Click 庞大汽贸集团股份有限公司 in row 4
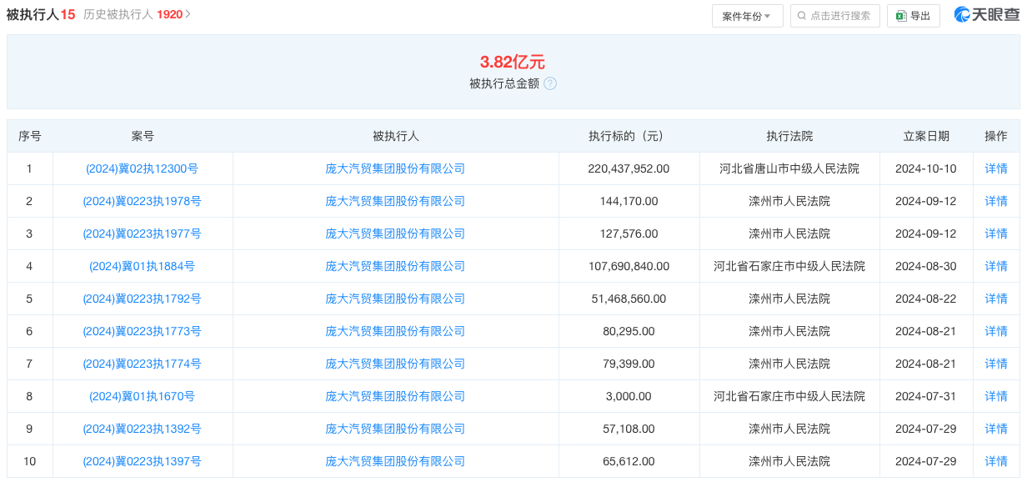 click(x=395, y=266)
